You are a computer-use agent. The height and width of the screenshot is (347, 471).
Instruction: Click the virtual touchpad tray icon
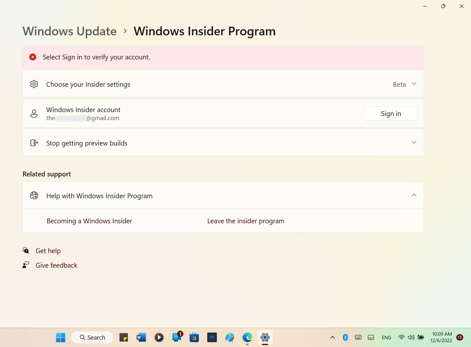click(x=371, y=337)
